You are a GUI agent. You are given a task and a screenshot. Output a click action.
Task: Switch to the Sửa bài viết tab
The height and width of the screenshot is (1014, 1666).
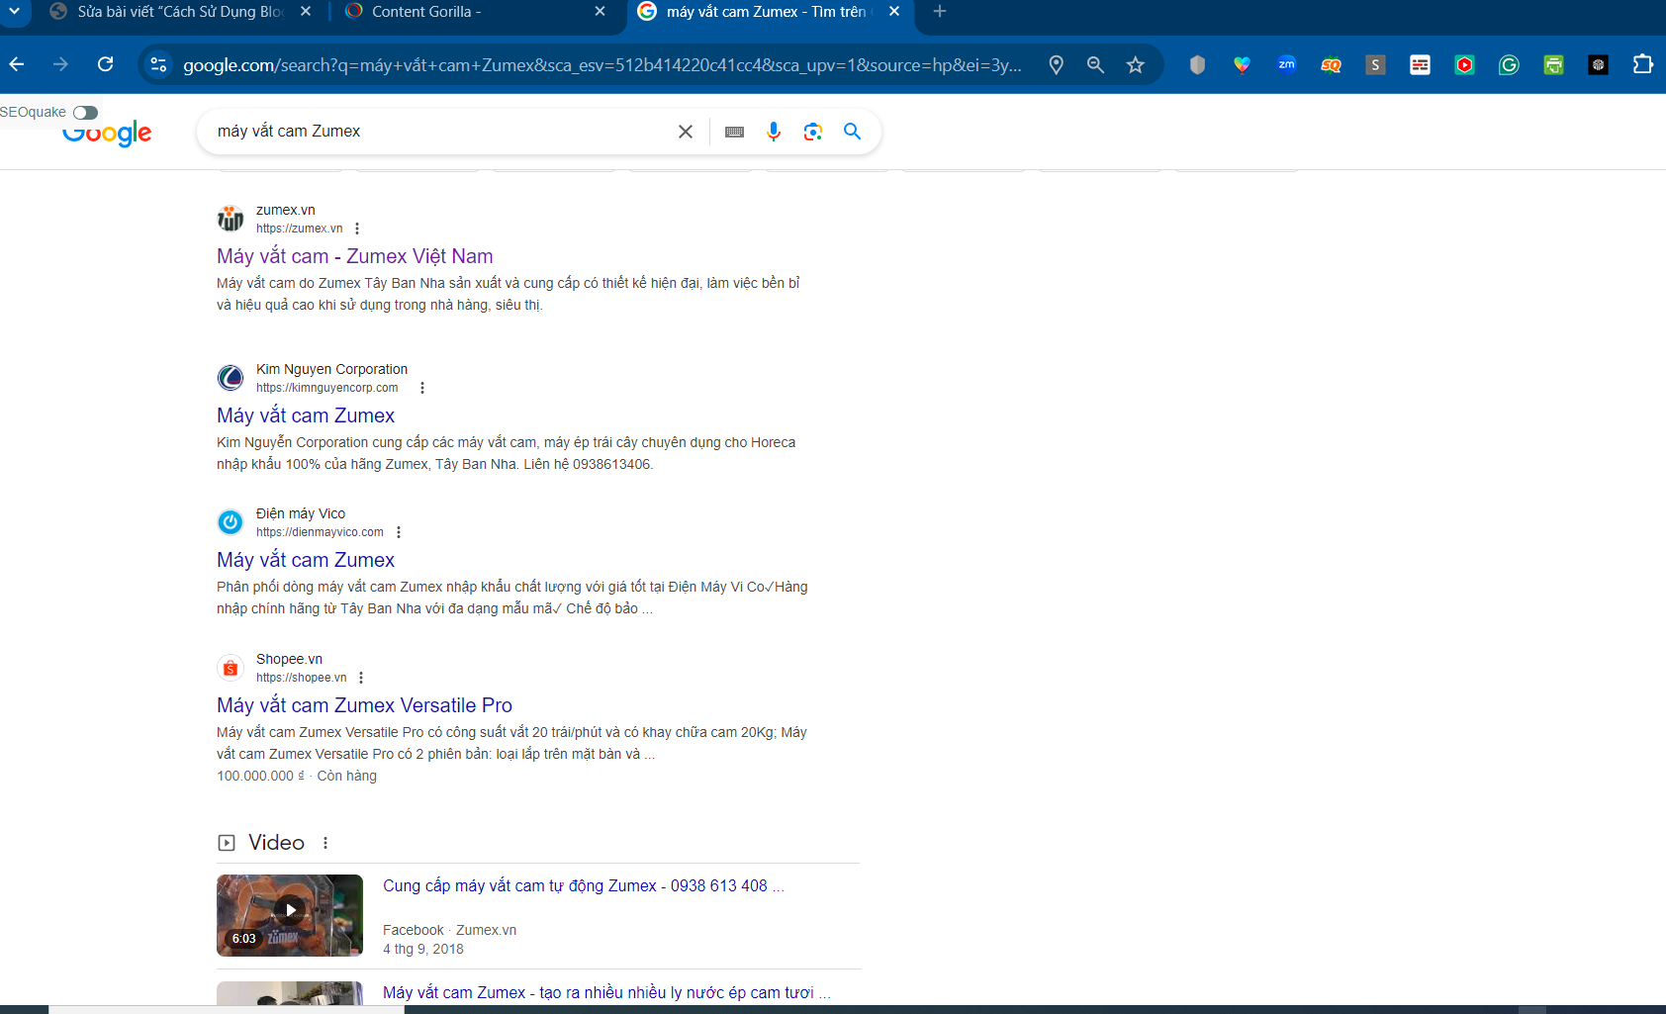(x=181, y=12)
